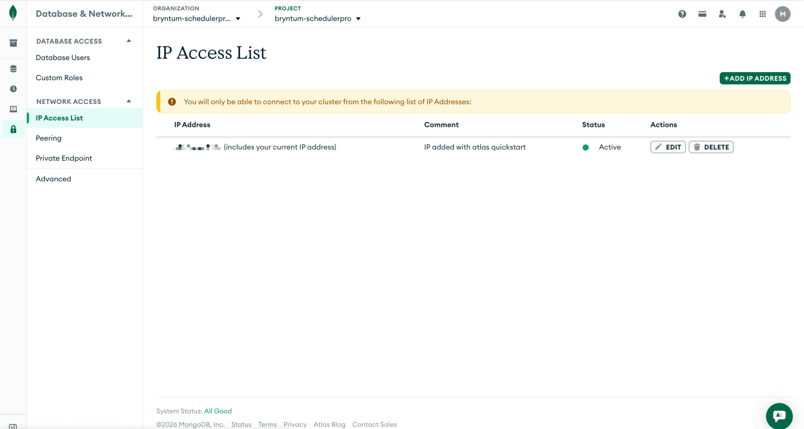Collapse the NETWORK ACCESS section
Screen dimensions: 804x429
pos(129,101)
